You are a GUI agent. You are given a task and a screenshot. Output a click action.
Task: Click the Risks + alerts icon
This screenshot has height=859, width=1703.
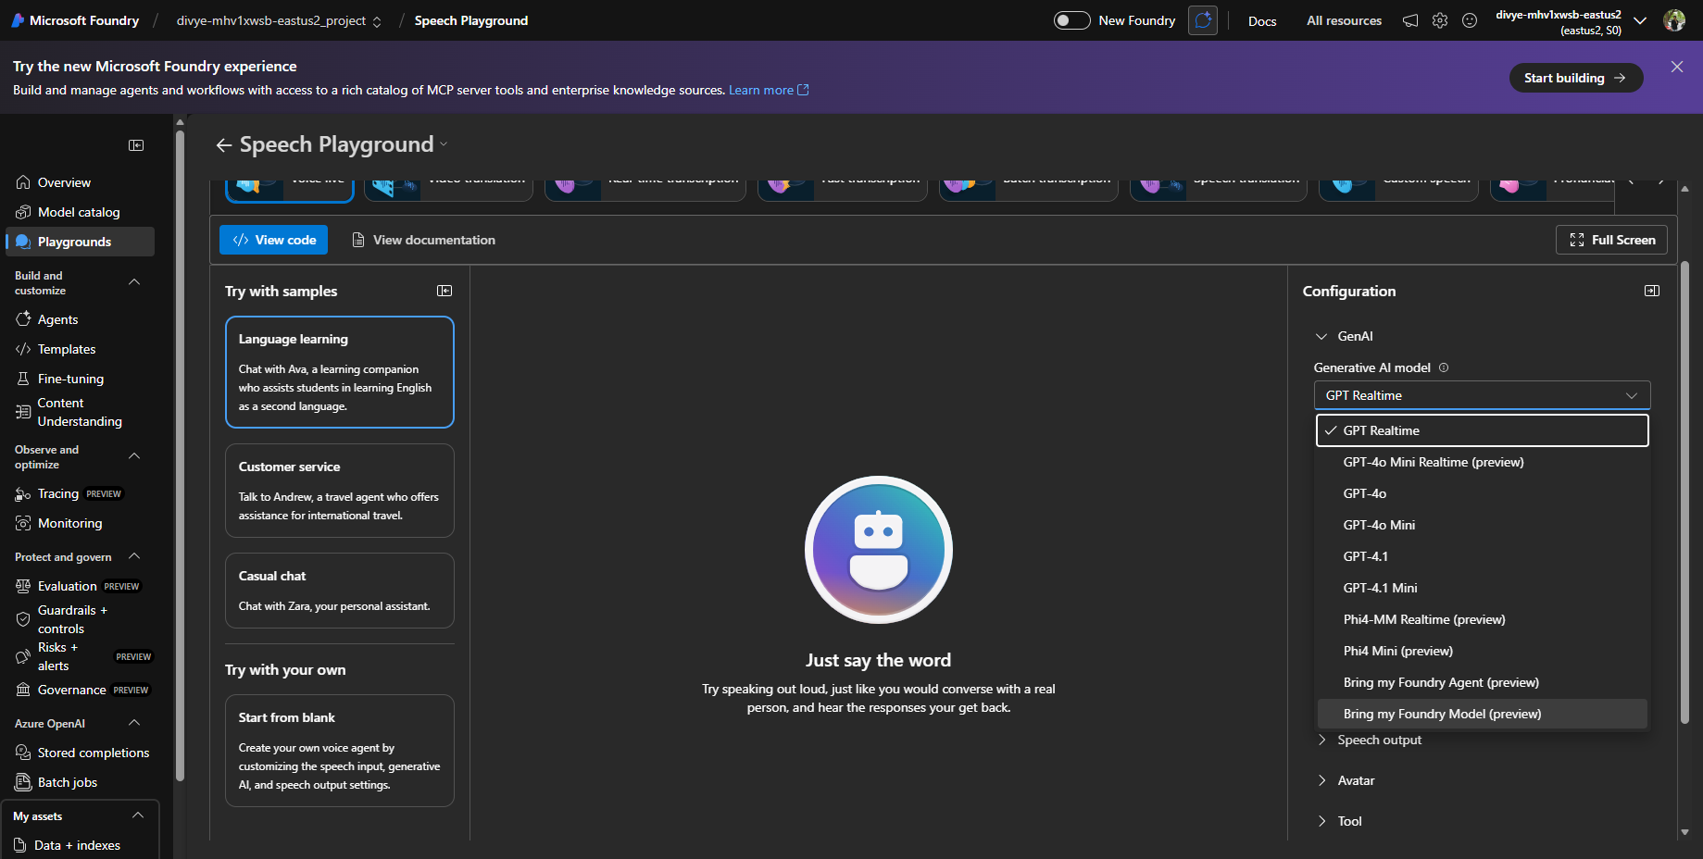coord(23,656)
